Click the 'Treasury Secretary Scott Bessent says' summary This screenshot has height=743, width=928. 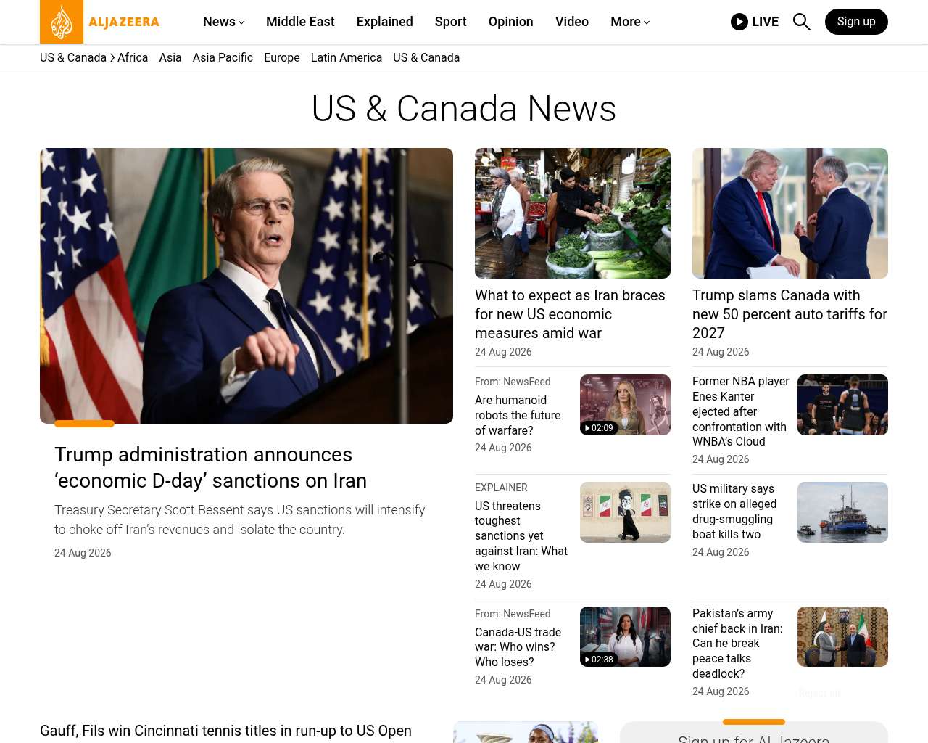coord(239,520)
